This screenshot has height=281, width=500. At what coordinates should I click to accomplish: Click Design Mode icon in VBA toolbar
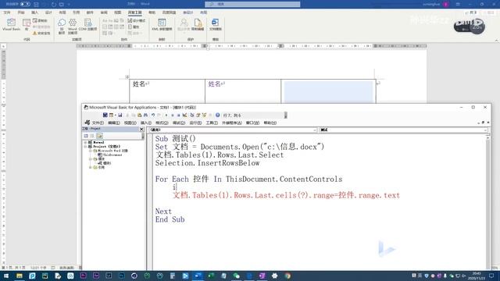[184, 115]
